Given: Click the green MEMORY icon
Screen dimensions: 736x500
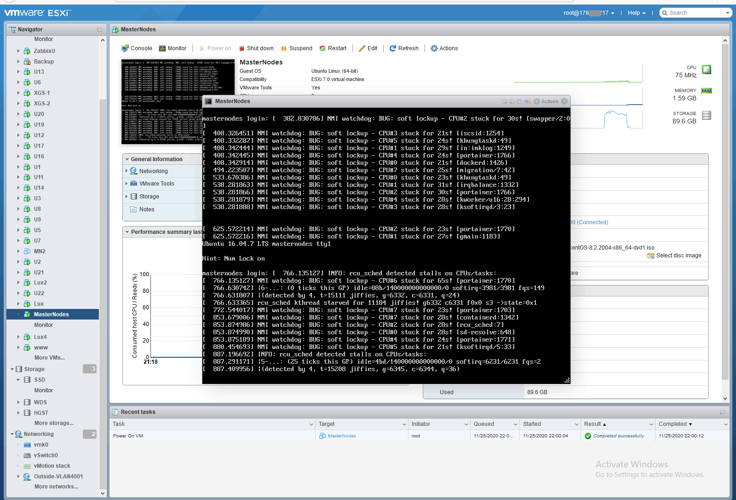Looking at the screenshot, I should [x=707, y=91].
